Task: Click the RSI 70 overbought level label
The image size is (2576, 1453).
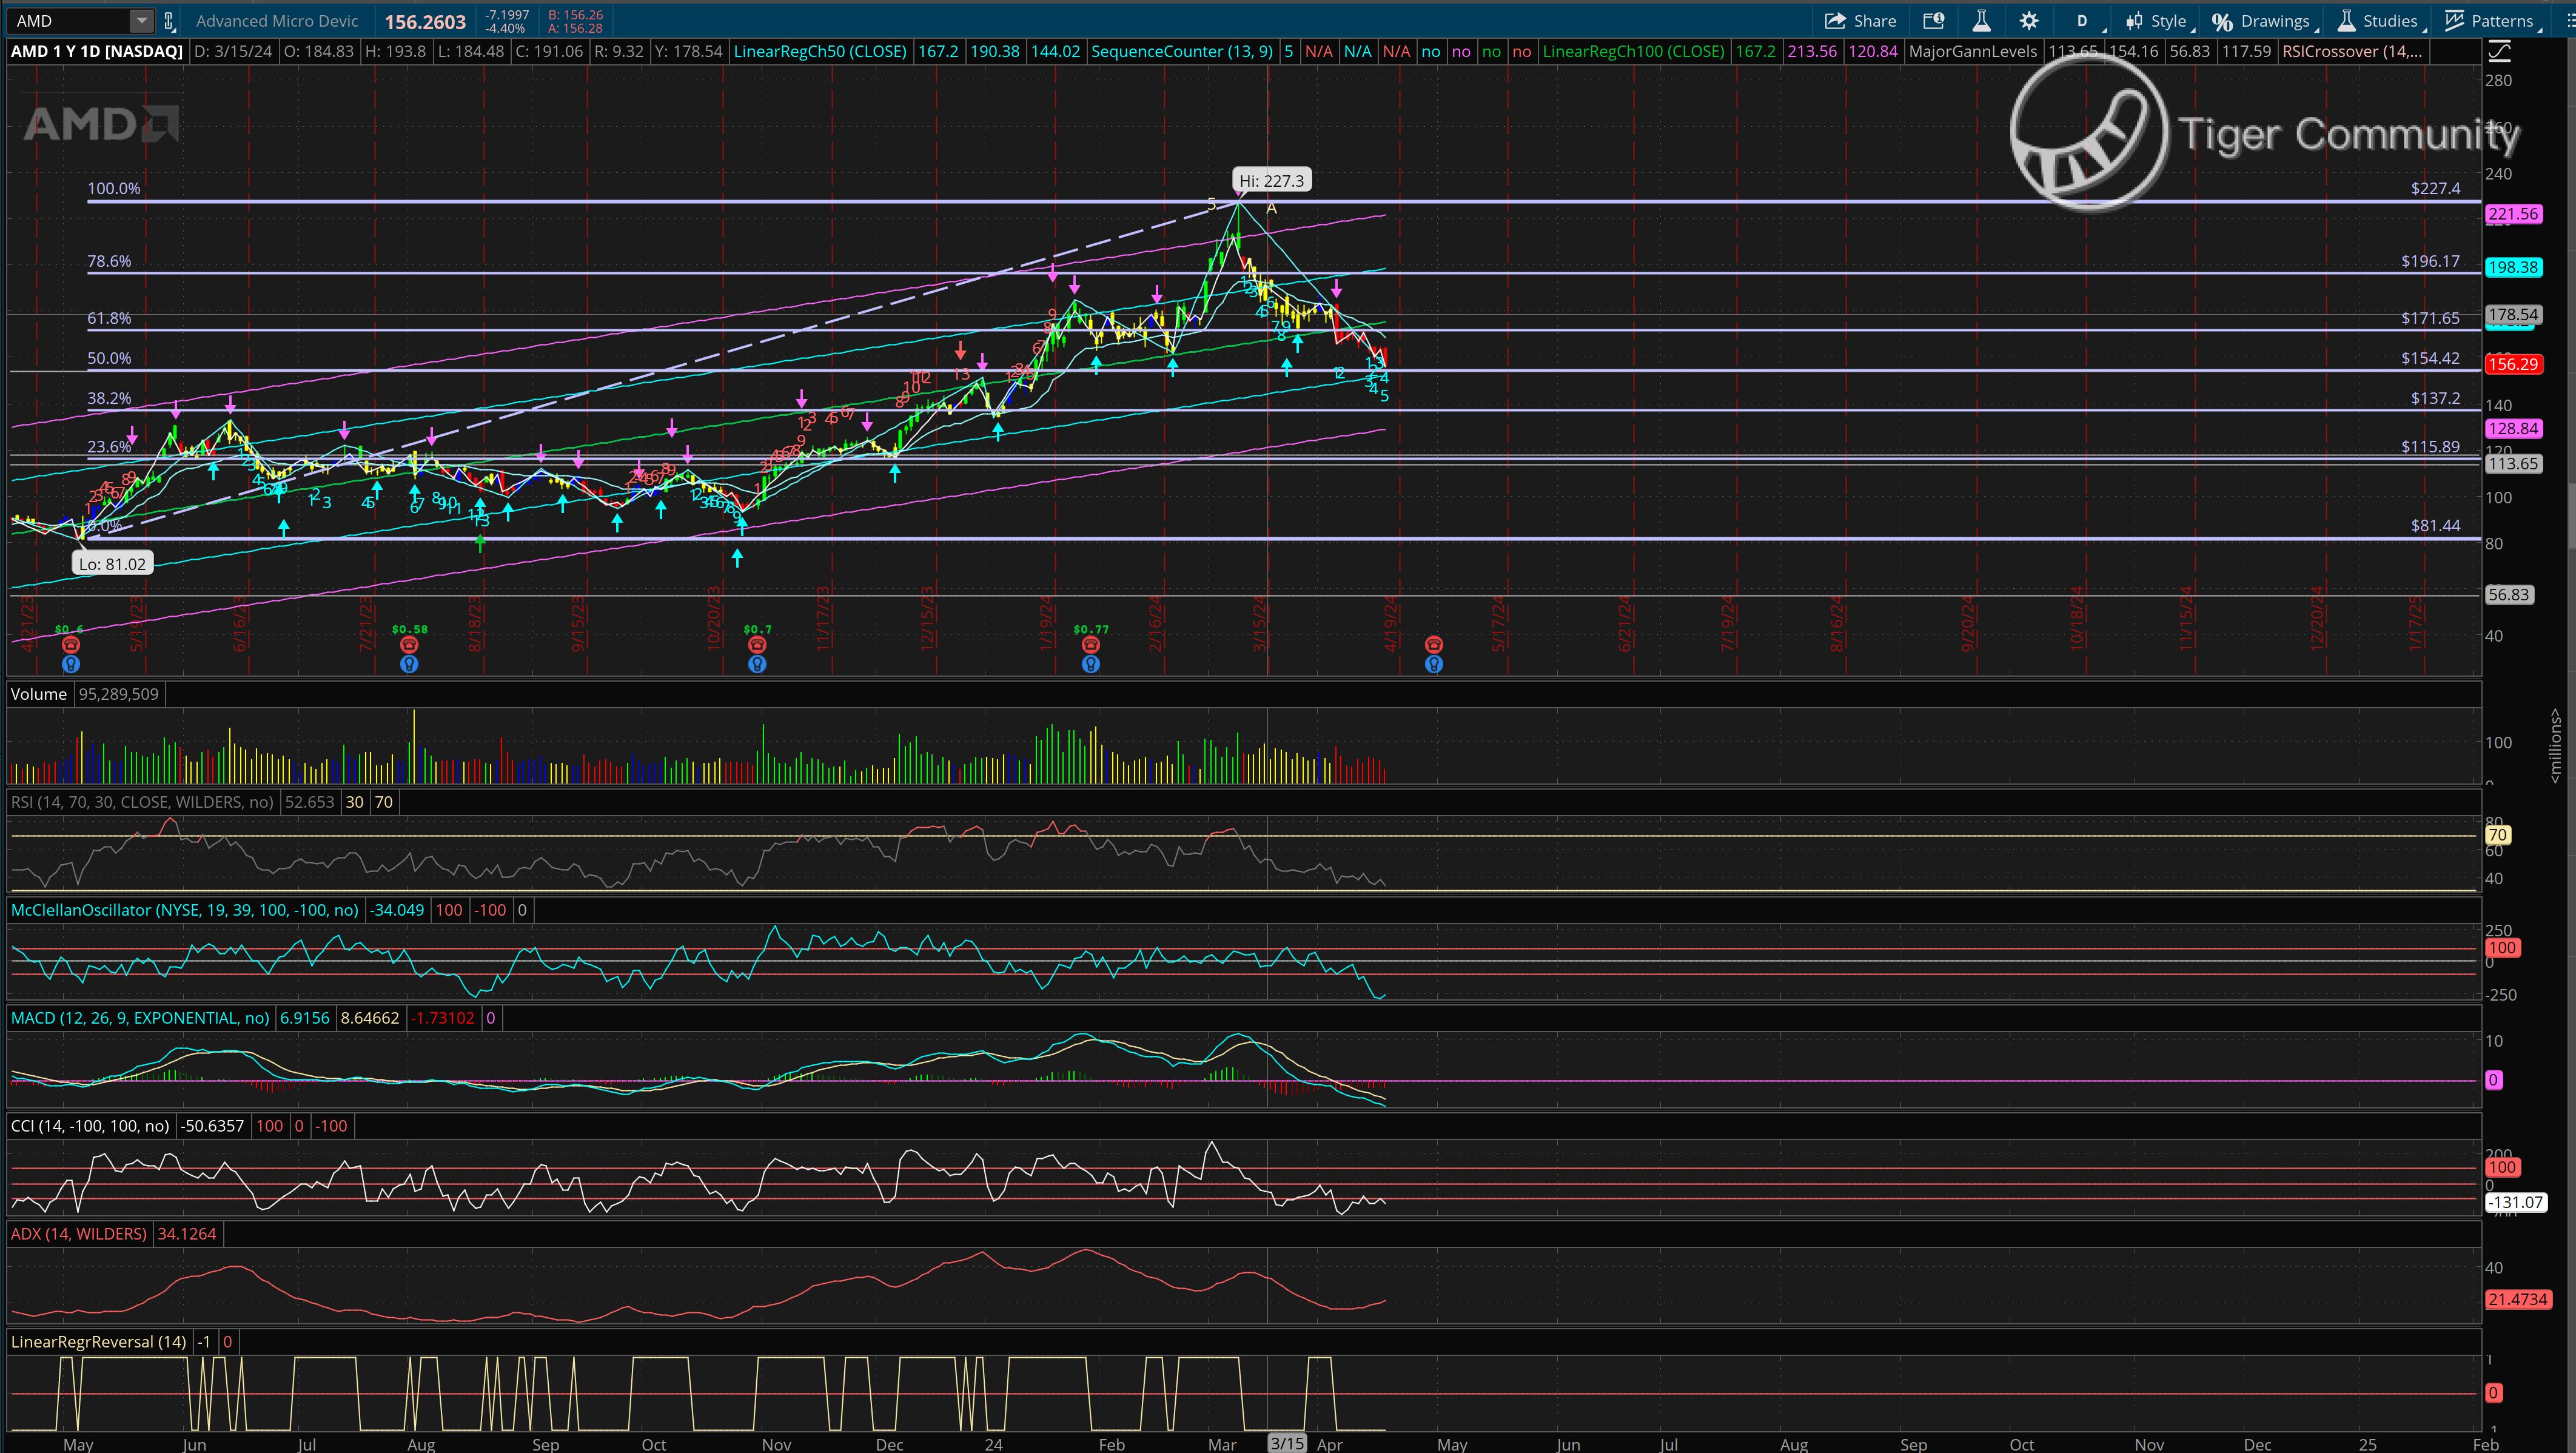Action: [x=2497, y=835]
